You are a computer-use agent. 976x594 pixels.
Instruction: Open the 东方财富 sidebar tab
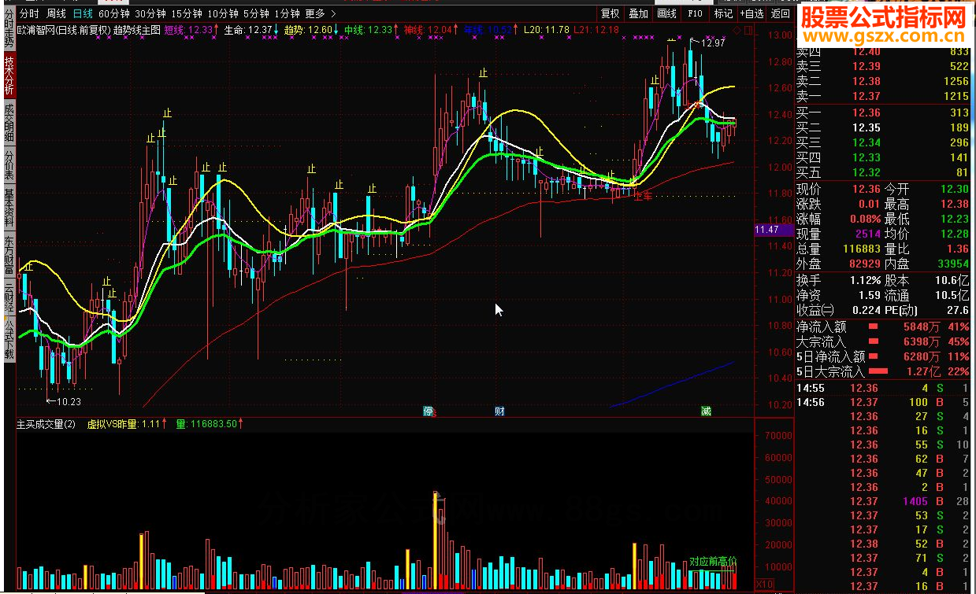pyautogui.click(x=9, y=254)
